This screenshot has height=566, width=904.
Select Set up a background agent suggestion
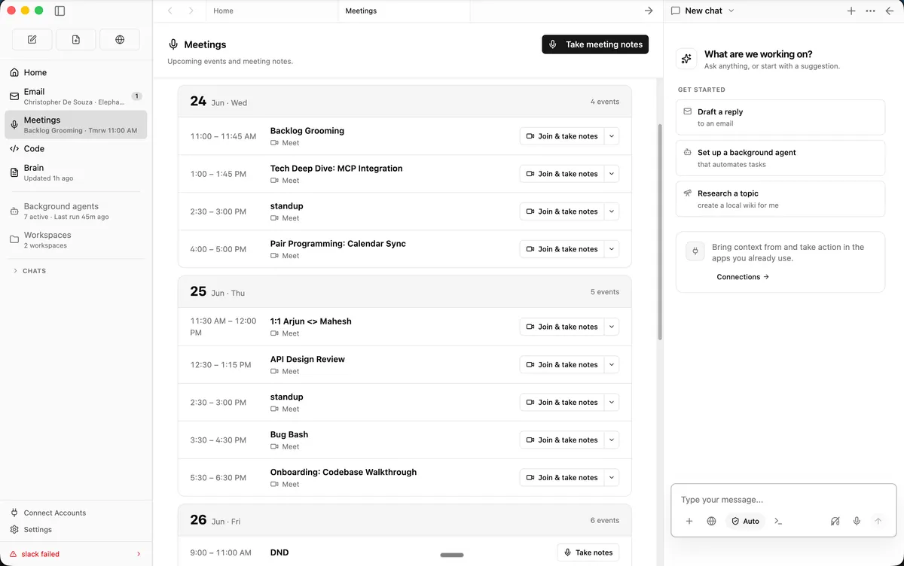point(780,158)
